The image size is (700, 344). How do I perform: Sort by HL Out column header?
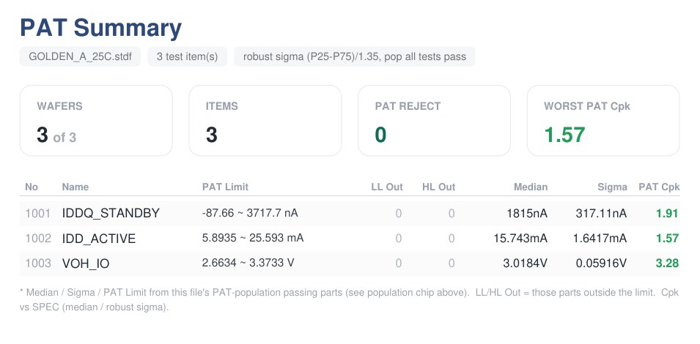coord(438,187)
